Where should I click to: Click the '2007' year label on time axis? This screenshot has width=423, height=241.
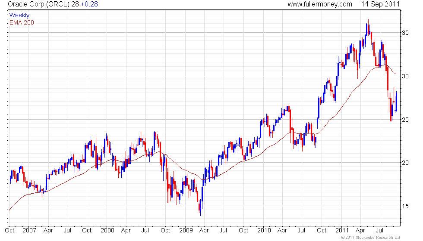click(29, 231)
